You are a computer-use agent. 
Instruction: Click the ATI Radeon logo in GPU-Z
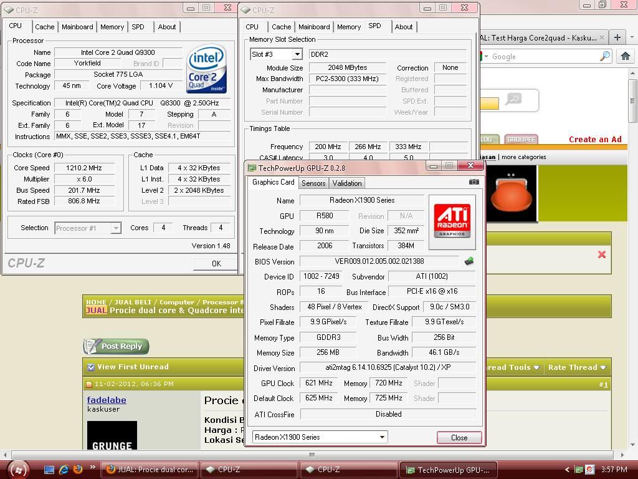click(452, 221)
